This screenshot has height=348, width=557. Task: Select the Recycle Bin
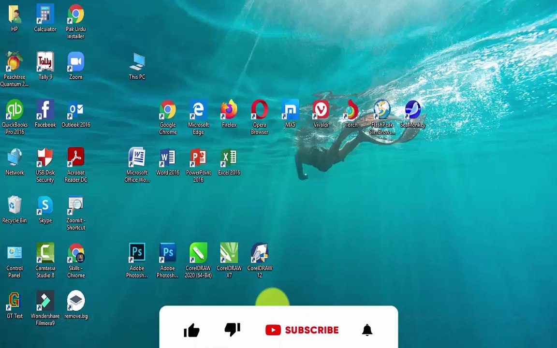coord(14,205)
